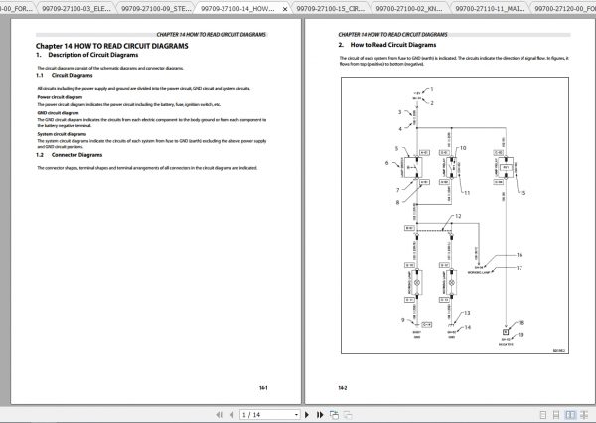Screen dimensions: 596x423
Task: Click 'Power circuit diagram' bold text
Action: point(60,97)
